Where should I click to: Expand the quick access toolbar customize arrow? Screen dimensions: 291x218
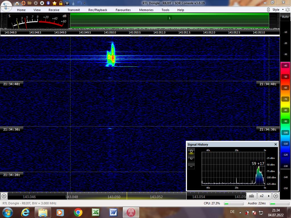[x=85, y=3]
